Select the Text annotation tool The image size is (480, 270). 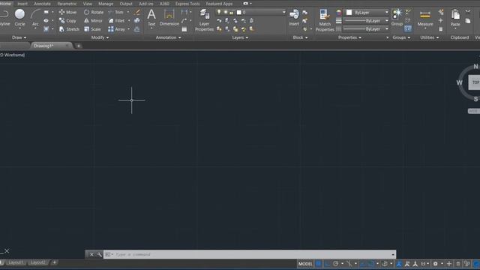pos(151,18)
